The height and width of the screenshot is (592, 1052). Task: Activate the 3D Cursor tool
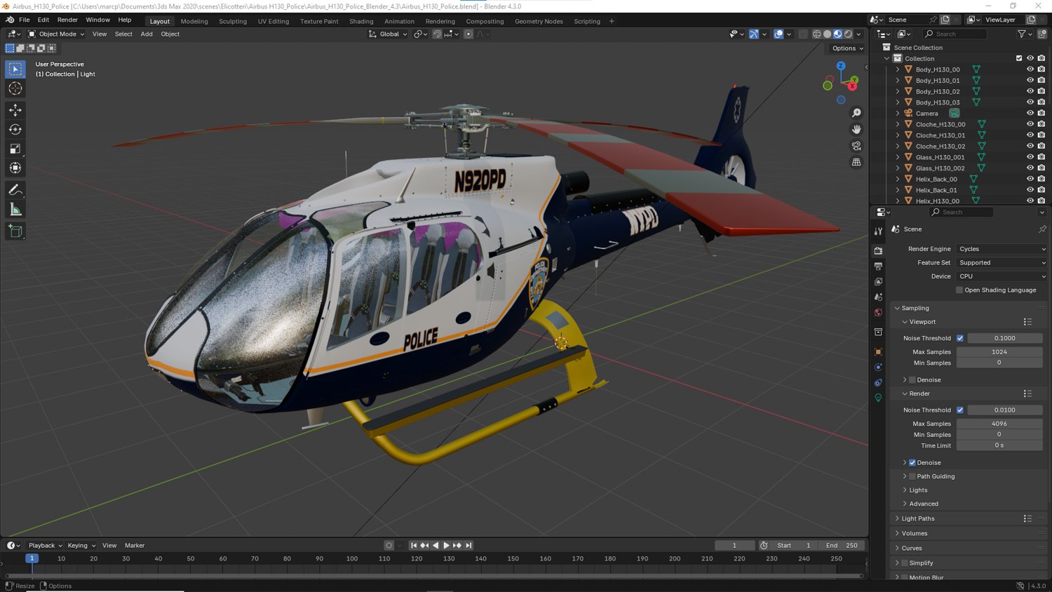[15, 88]
